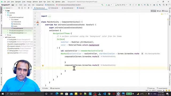Expand the res folder

click(6, 35)
